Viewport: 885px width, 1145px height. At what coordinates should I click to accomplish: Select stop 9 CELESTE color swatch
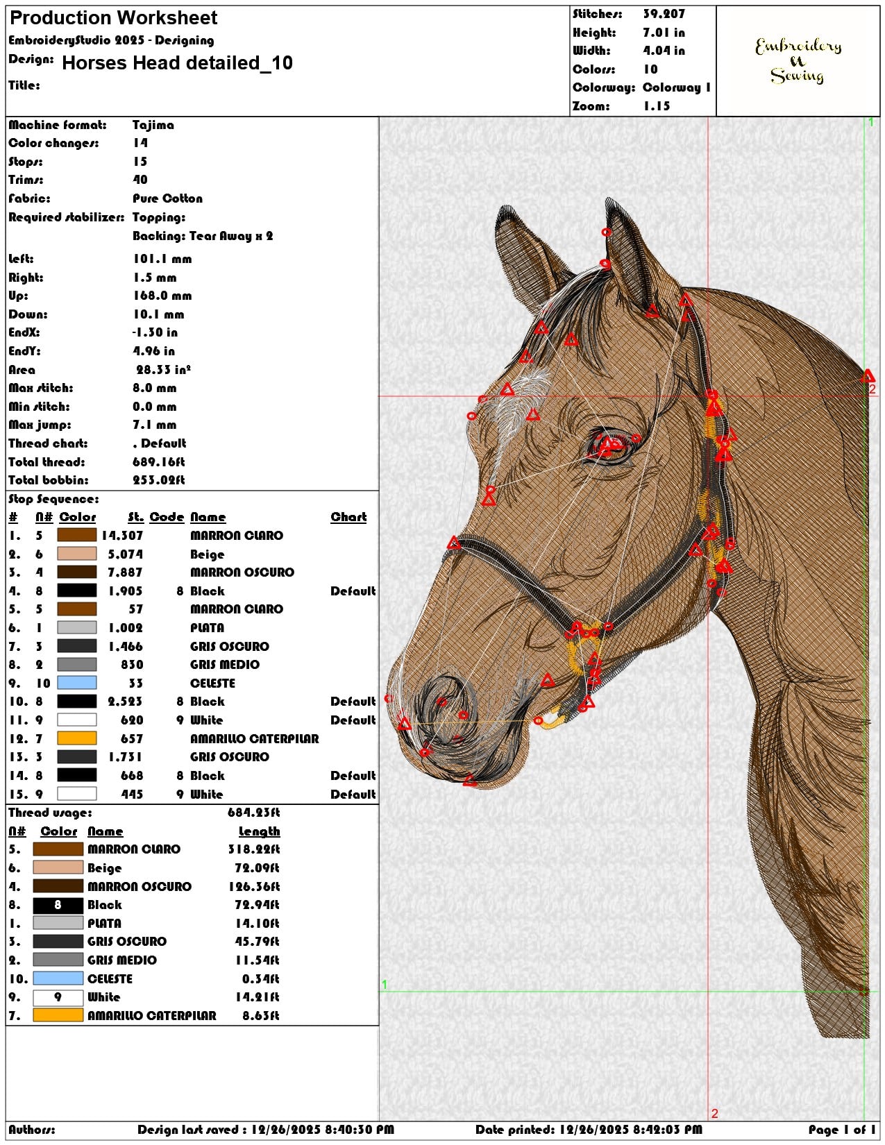click(76, 683)
